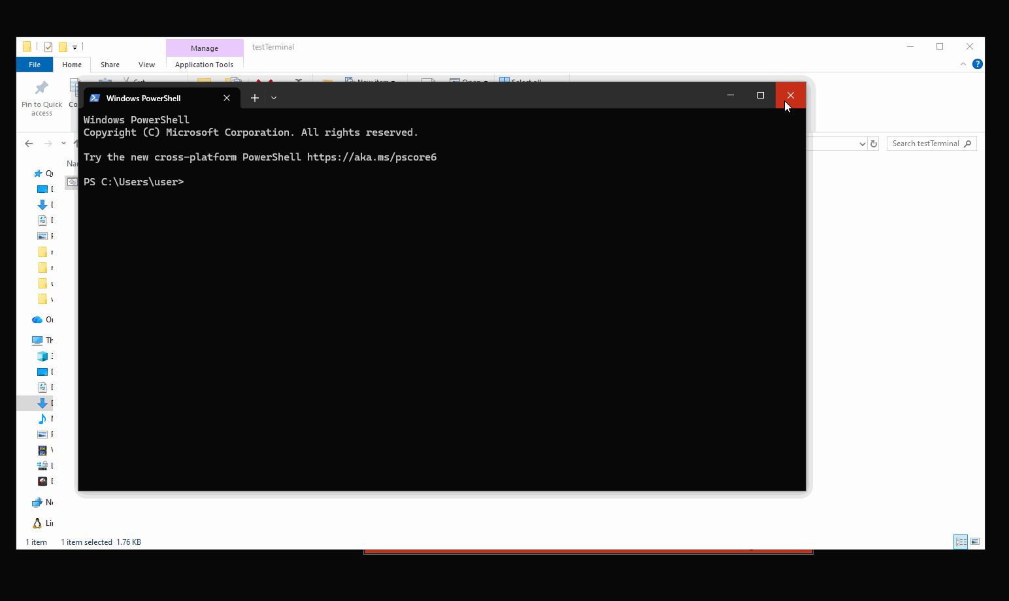Click Pin to Quick access button
The height and width of the screenshot is (601, 1009).
[x=42, y=99]
